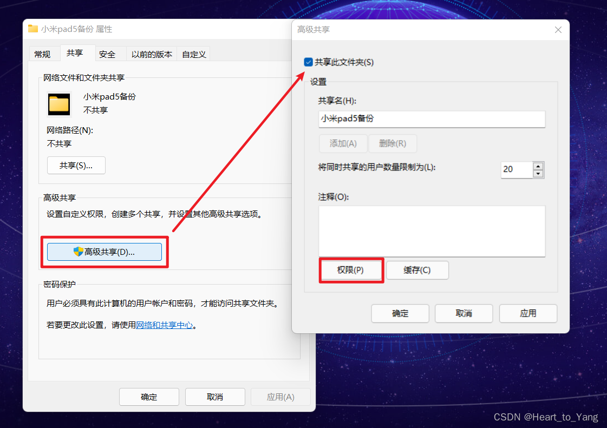
Task: Click the 删除(R) button
Action: click(393, 143)
